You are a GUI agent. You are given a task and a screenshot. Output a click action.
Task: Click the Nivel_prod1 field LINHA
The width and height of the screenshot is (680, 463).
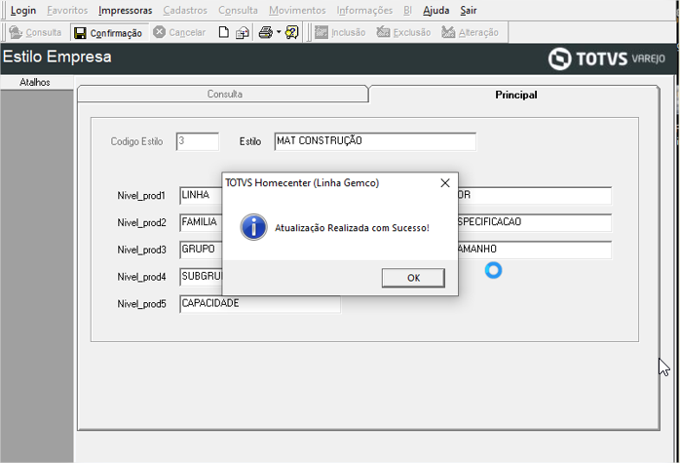pyautogui.click(x=201, y=196)
